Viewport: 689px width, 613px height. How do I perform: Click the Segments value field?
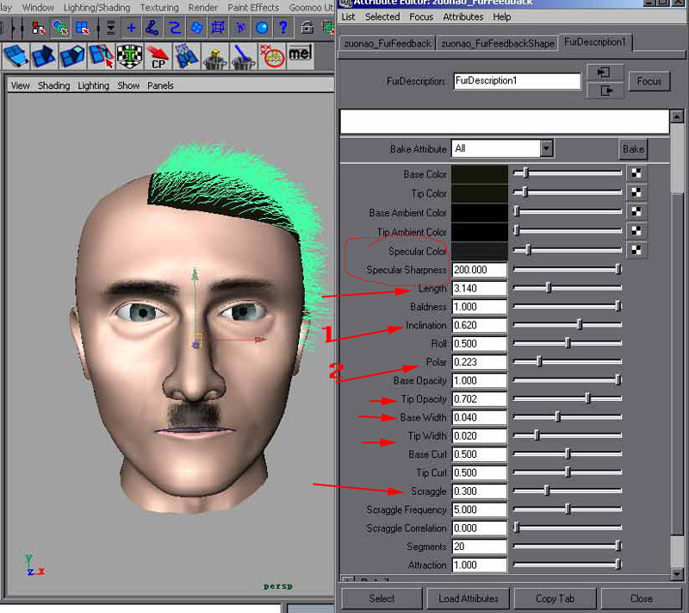coord(480,547)
